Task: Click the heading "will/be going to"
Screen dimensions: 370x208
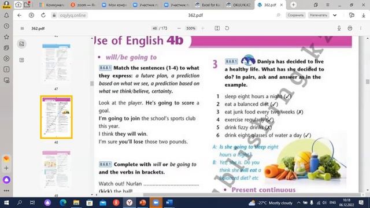Action: 131,57
